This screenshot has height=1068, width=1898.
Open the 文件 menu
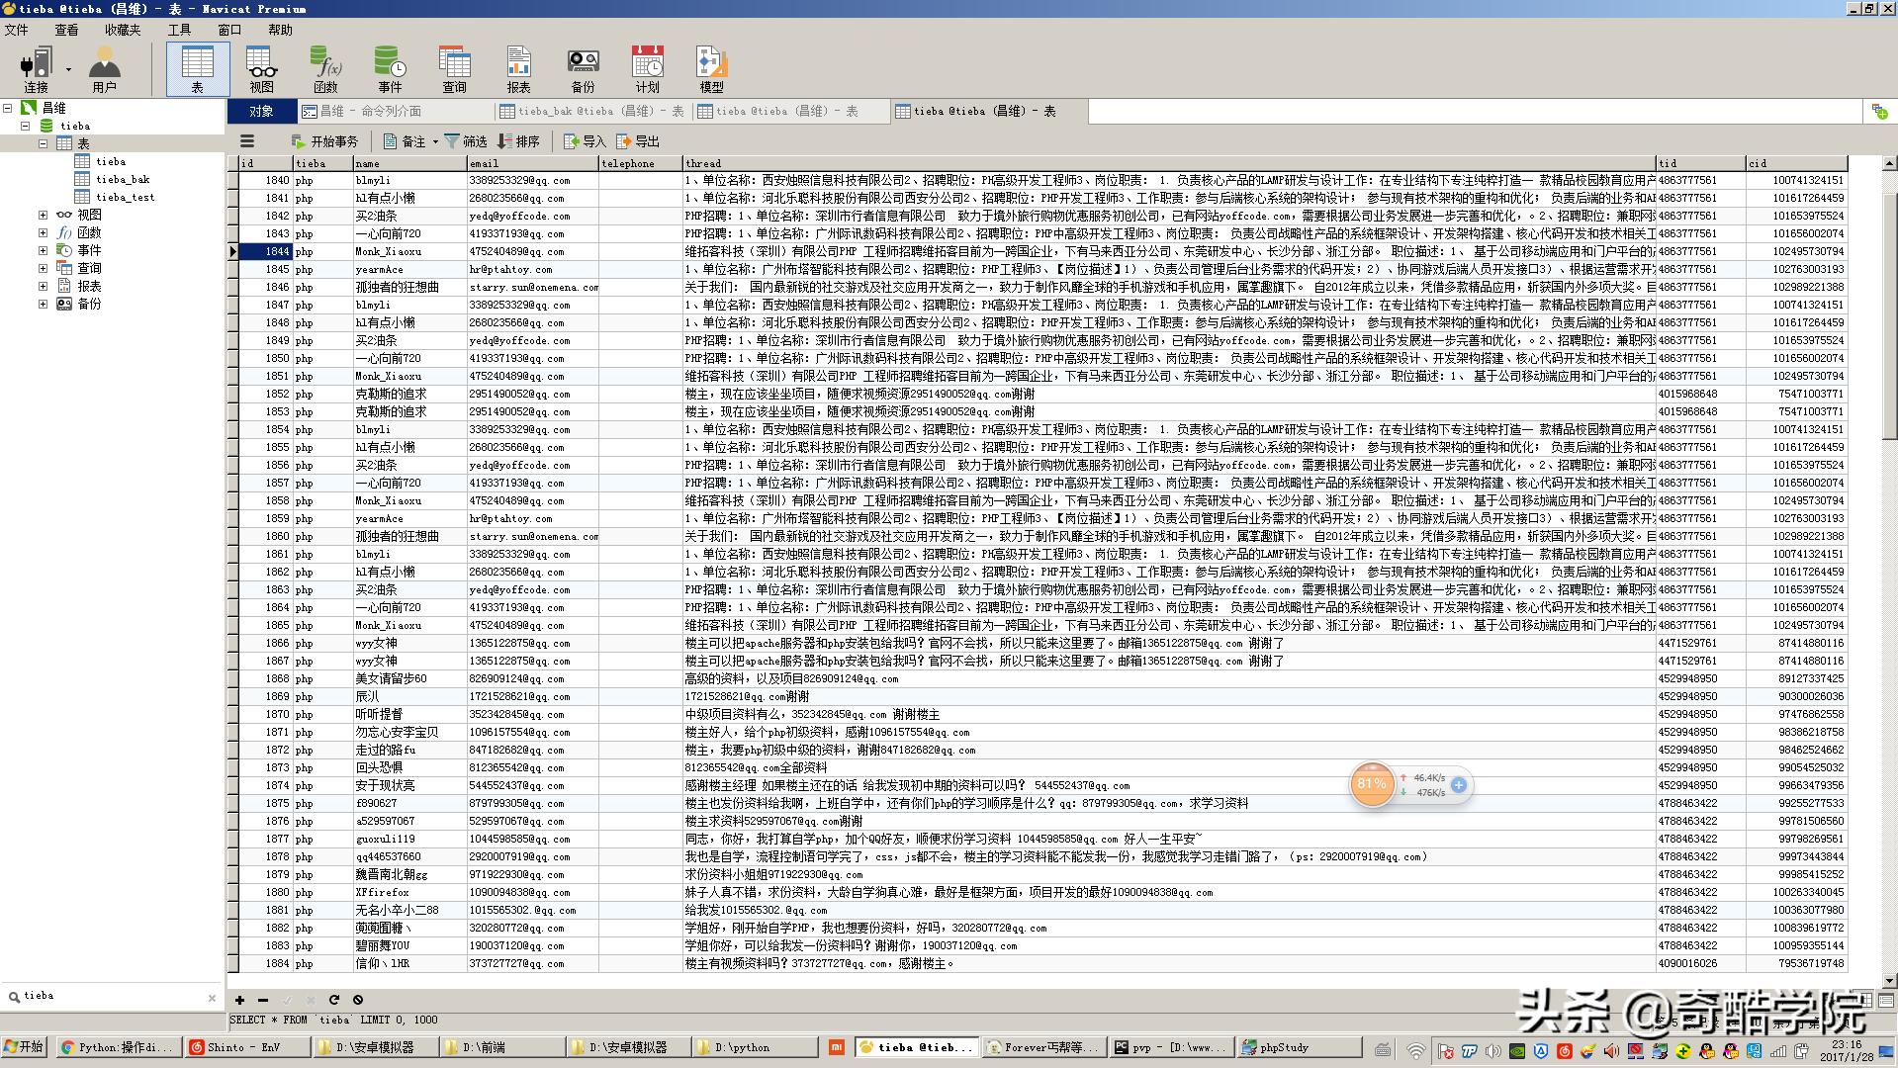pos(16,30)
